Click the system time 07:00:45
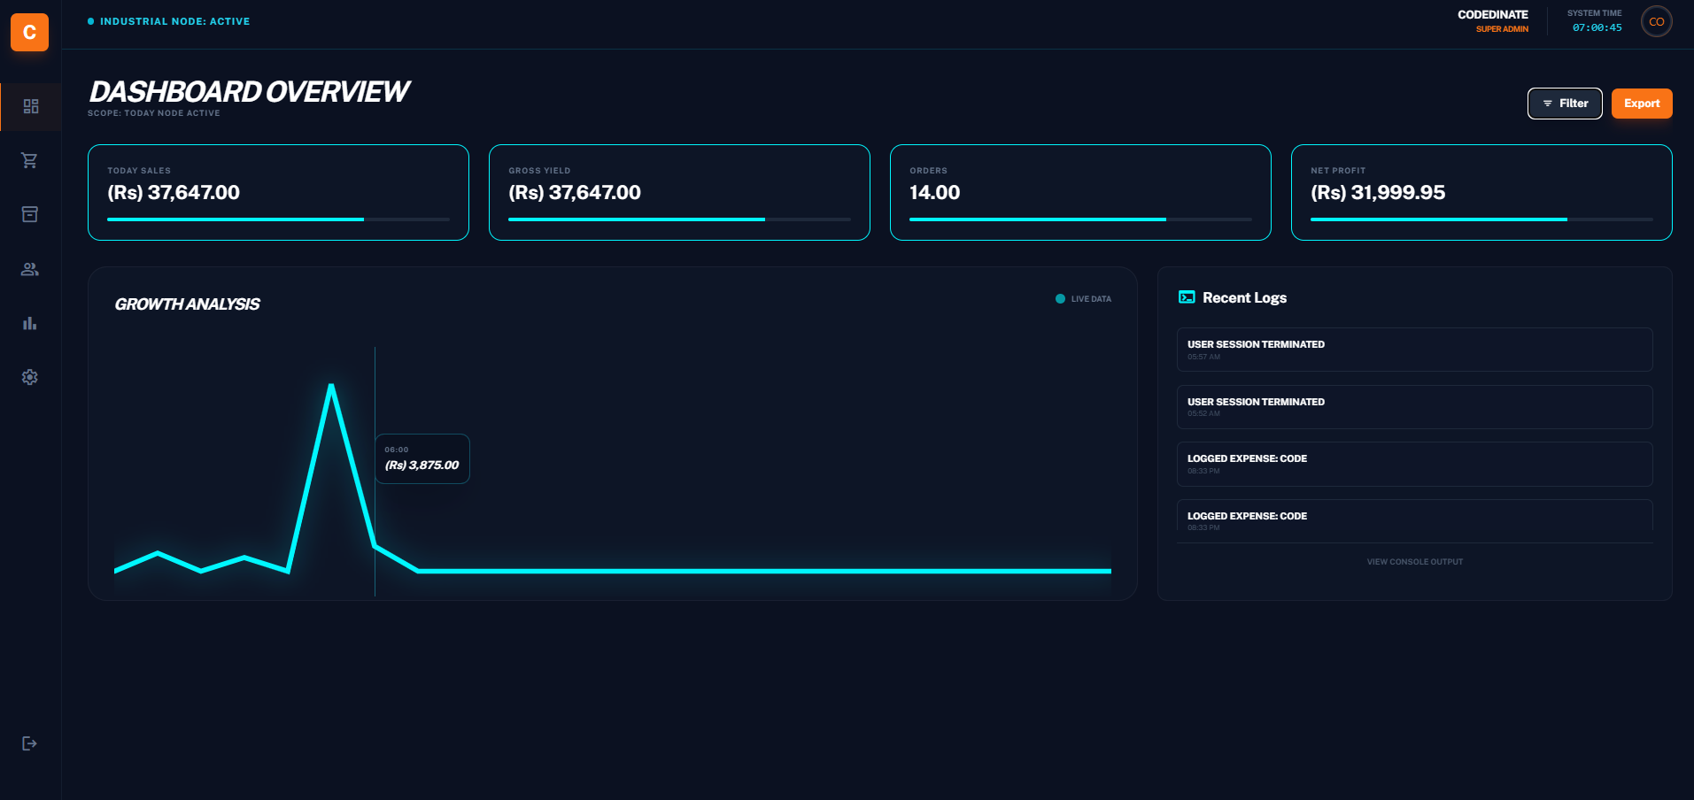 tap(1597, 27)
